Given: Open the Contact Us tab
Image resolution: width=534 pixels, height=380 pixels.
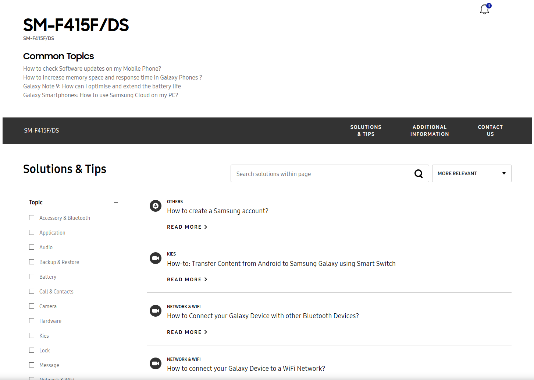Looking at the screenshot, I should tap(490, 130).
